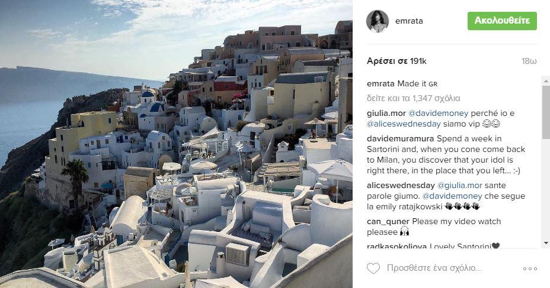Click the @giulia.mor mention in aliceswednesday comment
Viewport: 550px width, 288px height.
tap(460, 186)
